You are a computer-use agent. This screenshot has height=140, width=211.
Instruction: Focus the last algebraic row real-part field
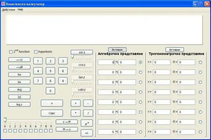point(106,132)
